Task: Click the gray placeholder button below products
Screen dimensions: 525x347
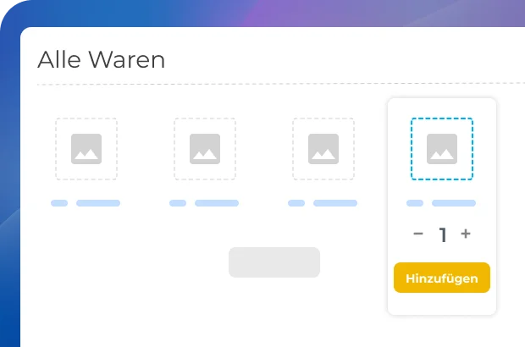Action: pos(274,262)
